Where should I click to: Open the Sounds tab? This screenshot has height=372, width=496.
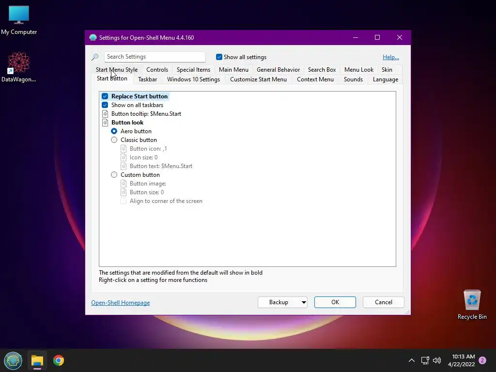353,79
